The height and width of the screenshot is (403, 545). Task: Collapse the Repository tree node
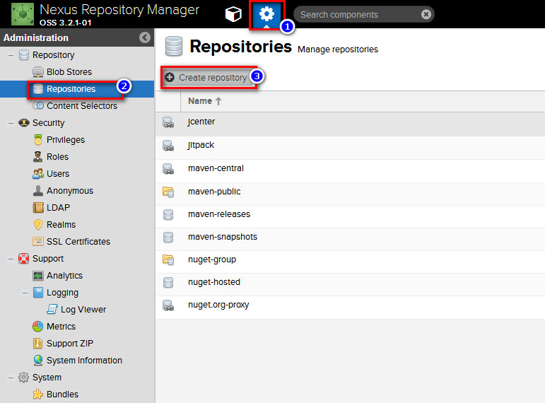pyautogui.click(x=11, y=55)
